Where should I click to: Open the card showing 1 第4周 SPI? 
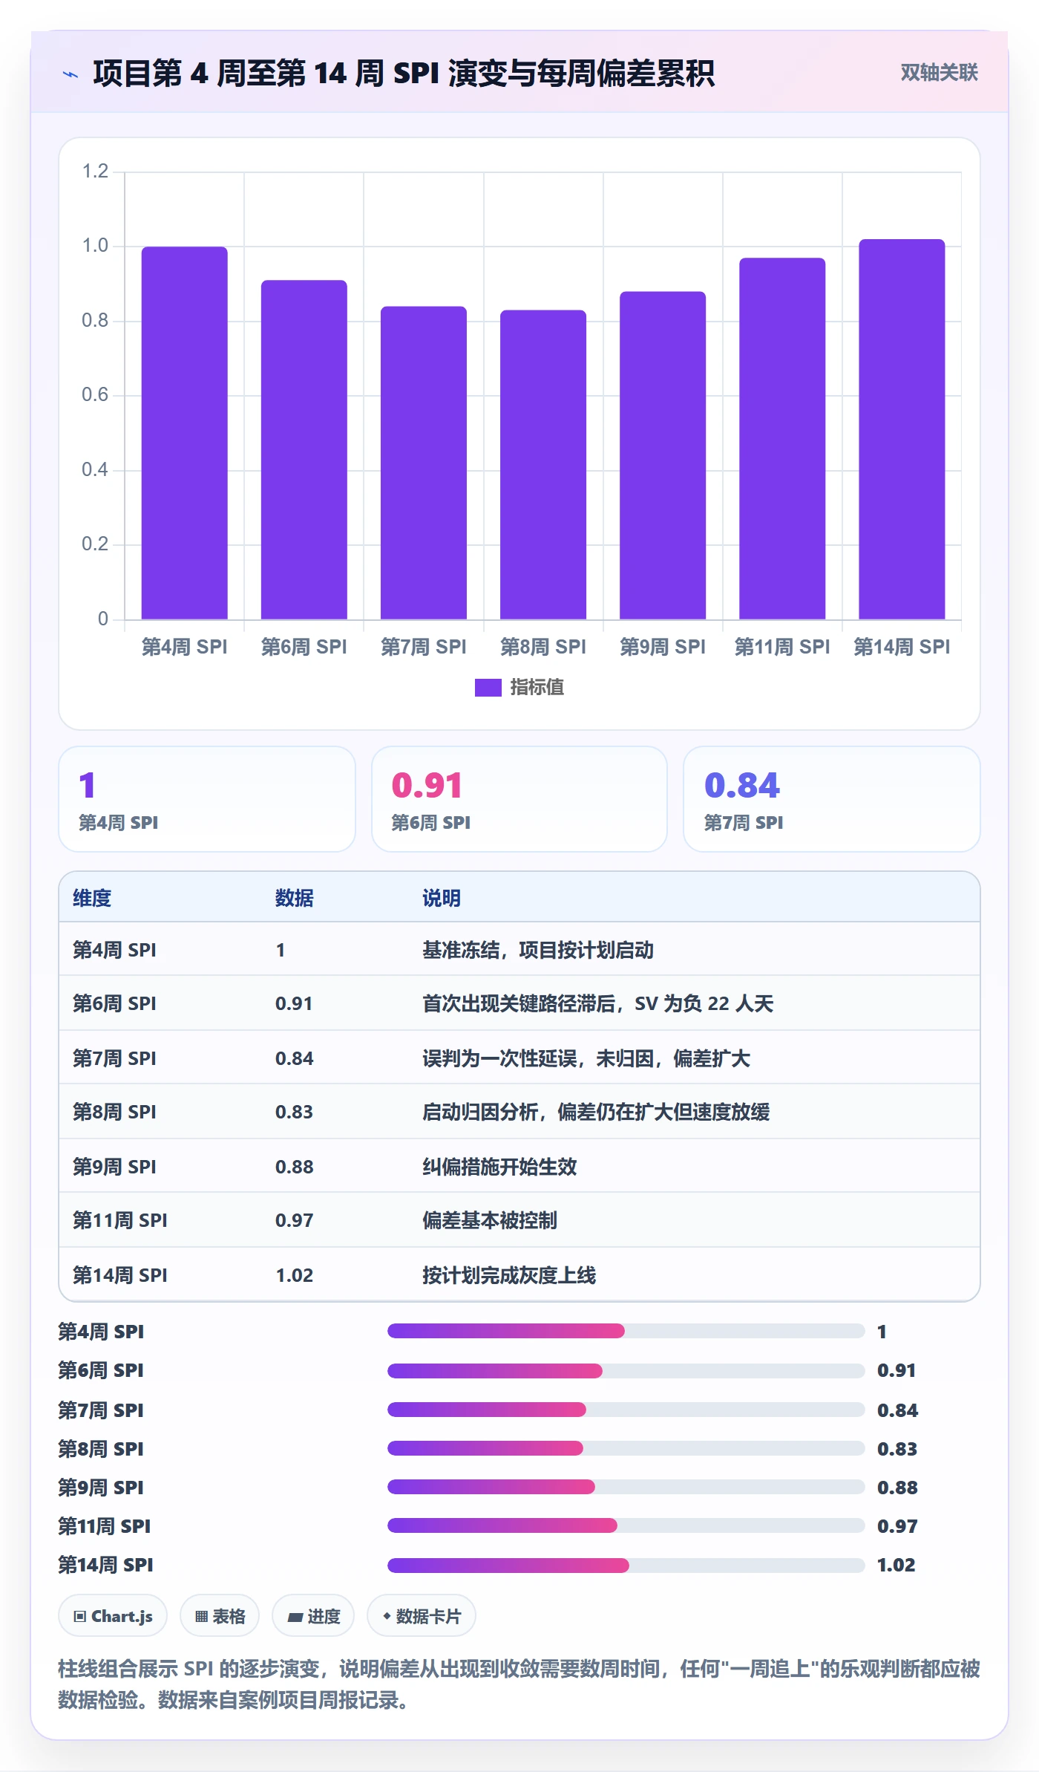click(207, 799)
